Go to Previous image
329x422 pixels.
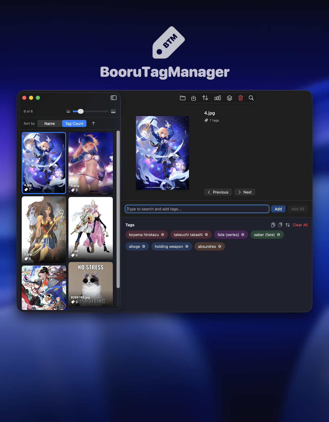point(218,192)
